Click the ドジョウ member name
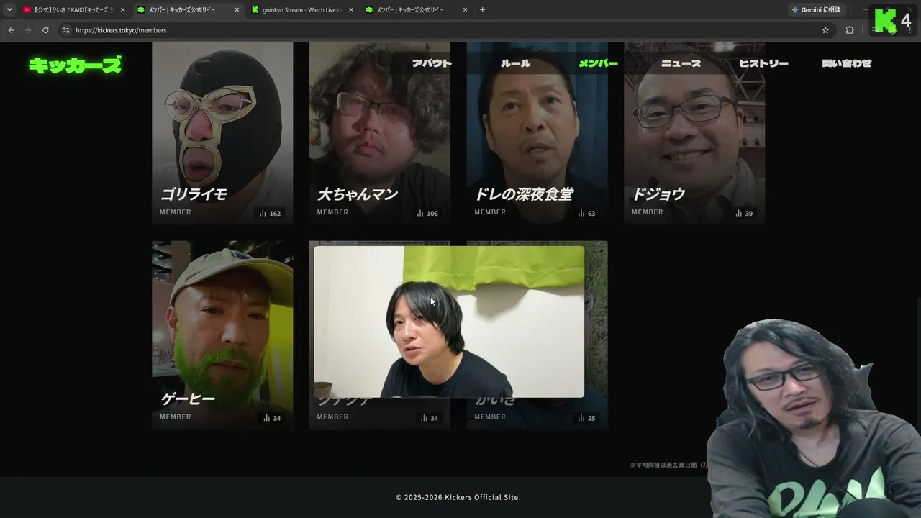This screenshot has height=518, width=921. coord(658,194)
